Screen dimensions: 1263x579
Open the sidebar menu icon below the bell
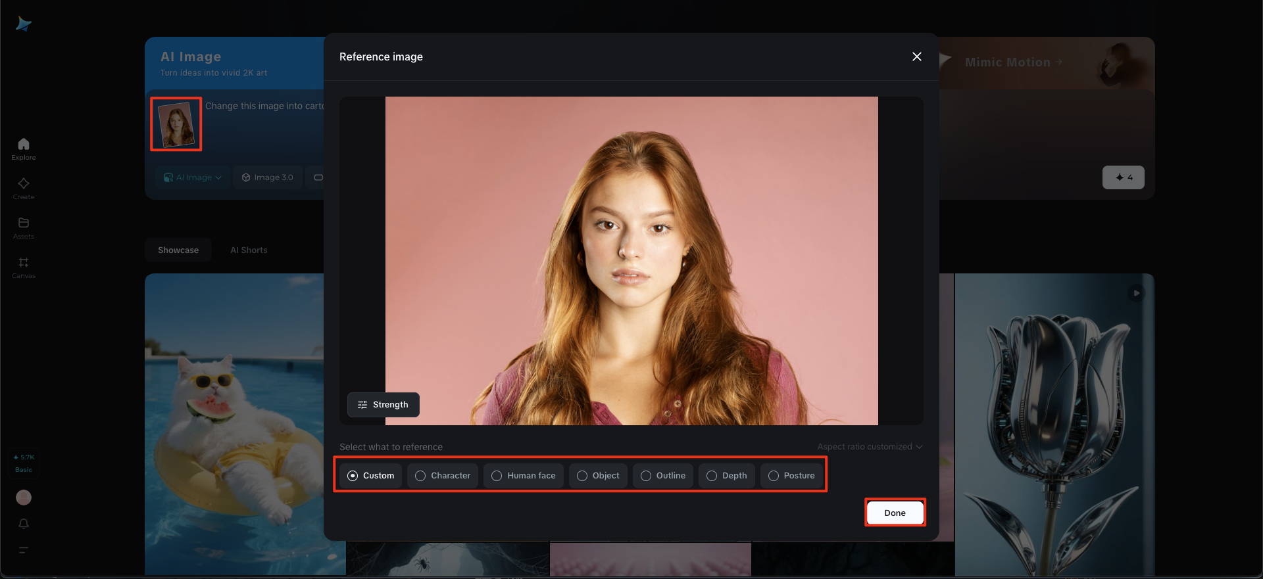tap(24, 550)
